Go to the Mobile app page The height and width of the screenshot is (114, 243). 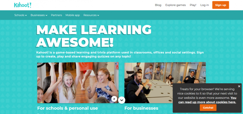click(73, 15)
